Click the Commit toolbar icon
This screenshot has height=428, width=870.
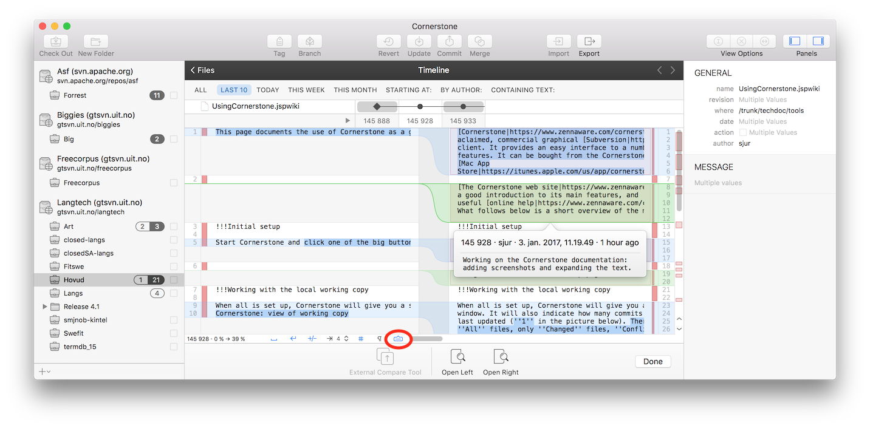coord(450,41)
